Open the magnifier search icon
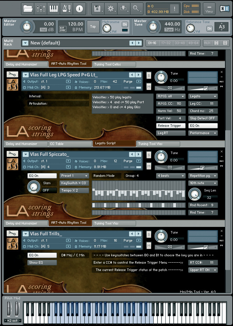This screenshot has height=326, width=233. click(x=137, y=8)
